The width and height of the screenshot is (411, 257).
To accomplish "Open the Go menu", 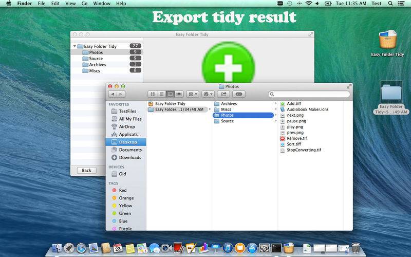I will (84, 4).
